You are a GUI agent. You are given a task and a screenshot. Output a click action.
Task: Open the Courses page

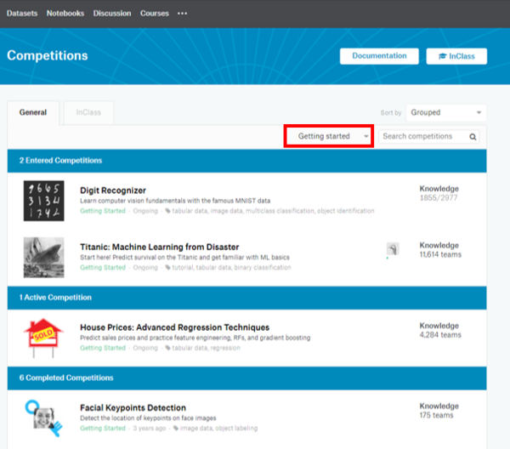pyautogui.click(x=155, y=14)
